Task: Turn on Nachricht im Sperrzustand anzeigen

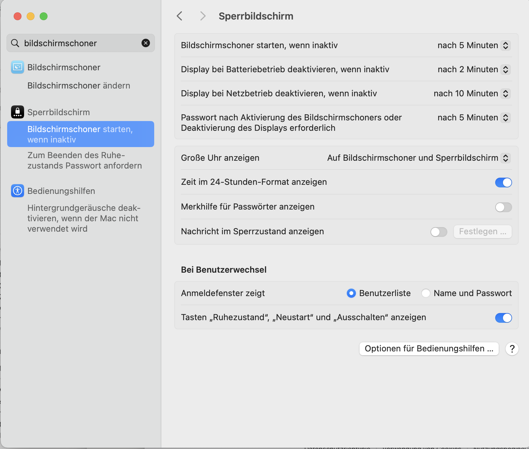Action: [439, 232]
